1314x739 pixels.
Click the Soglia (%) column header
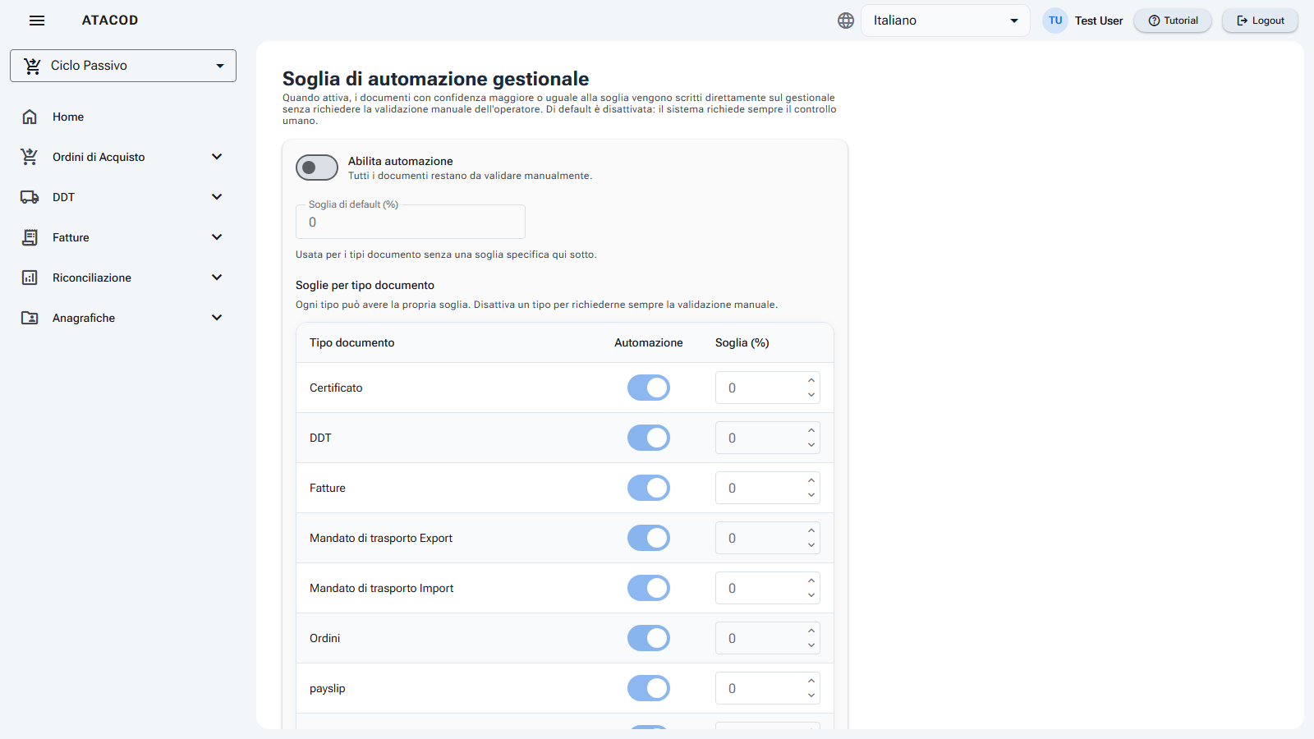point(742,342)
